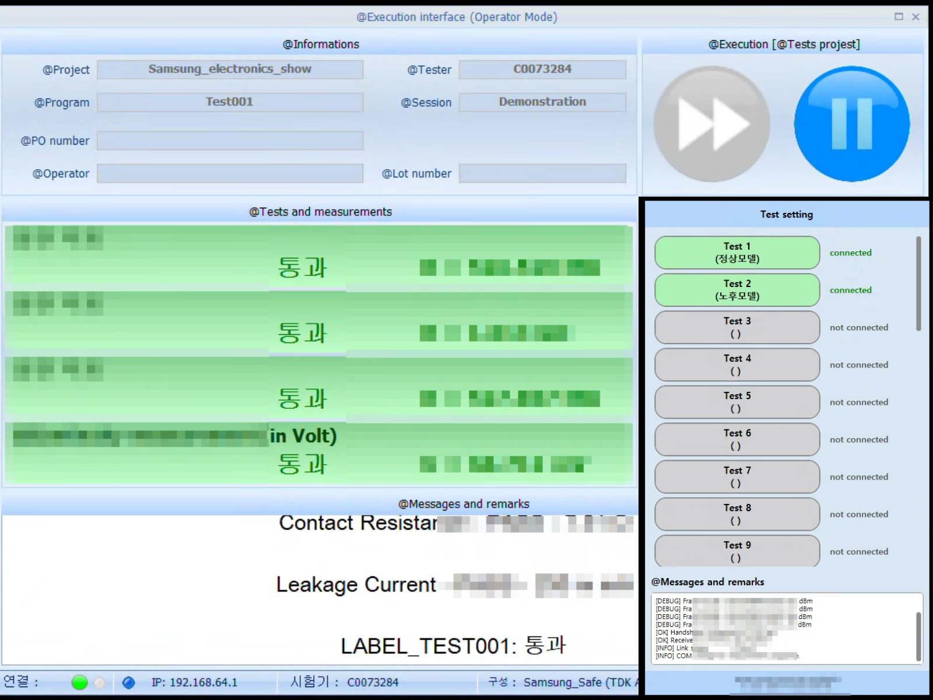933x700 pixels.
Task: Click the Test 7 slot button
Action: click(x=737, y=477)
